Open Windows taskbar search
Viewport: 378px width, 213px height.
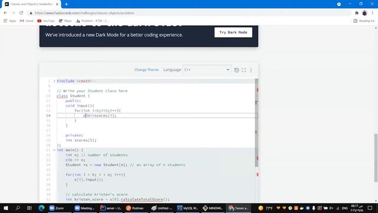tap(18, 208)
